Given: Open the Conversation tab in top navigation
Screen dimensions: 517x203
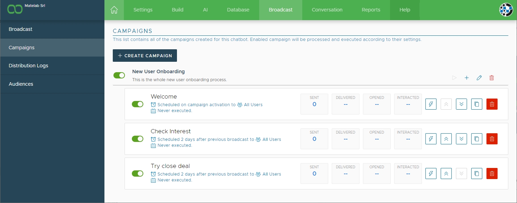Looking at the screenshot, I should 327,10.
